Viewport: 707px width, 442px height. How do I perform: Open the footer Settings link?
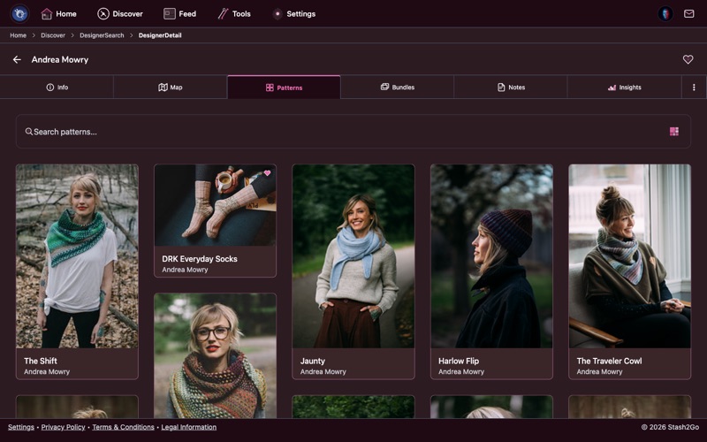20,427
